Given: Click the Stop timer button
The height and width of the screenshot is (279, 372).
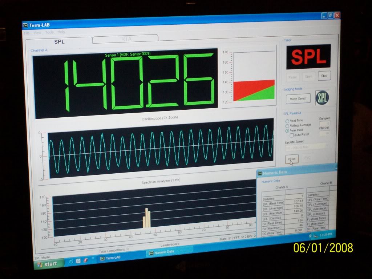Looking at the screenshot, I should coord(324,76).
